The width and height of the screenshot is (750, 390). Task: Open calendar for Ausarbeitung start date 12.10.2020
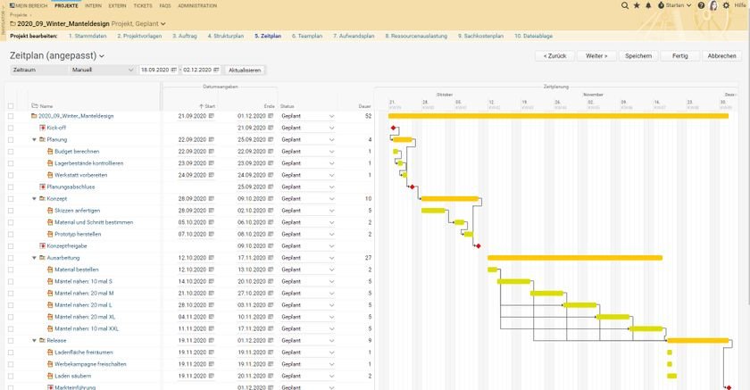[x=212, y=258]
